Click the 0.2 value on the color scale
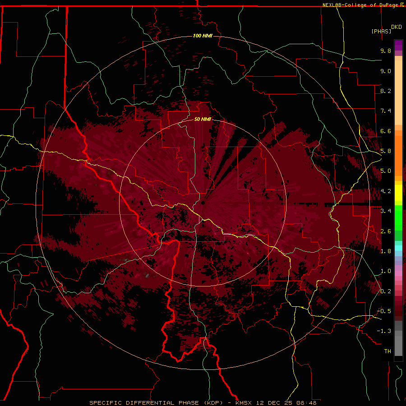Image resolution: width=406 pixels, height=406 pixels. pos(386,291)
